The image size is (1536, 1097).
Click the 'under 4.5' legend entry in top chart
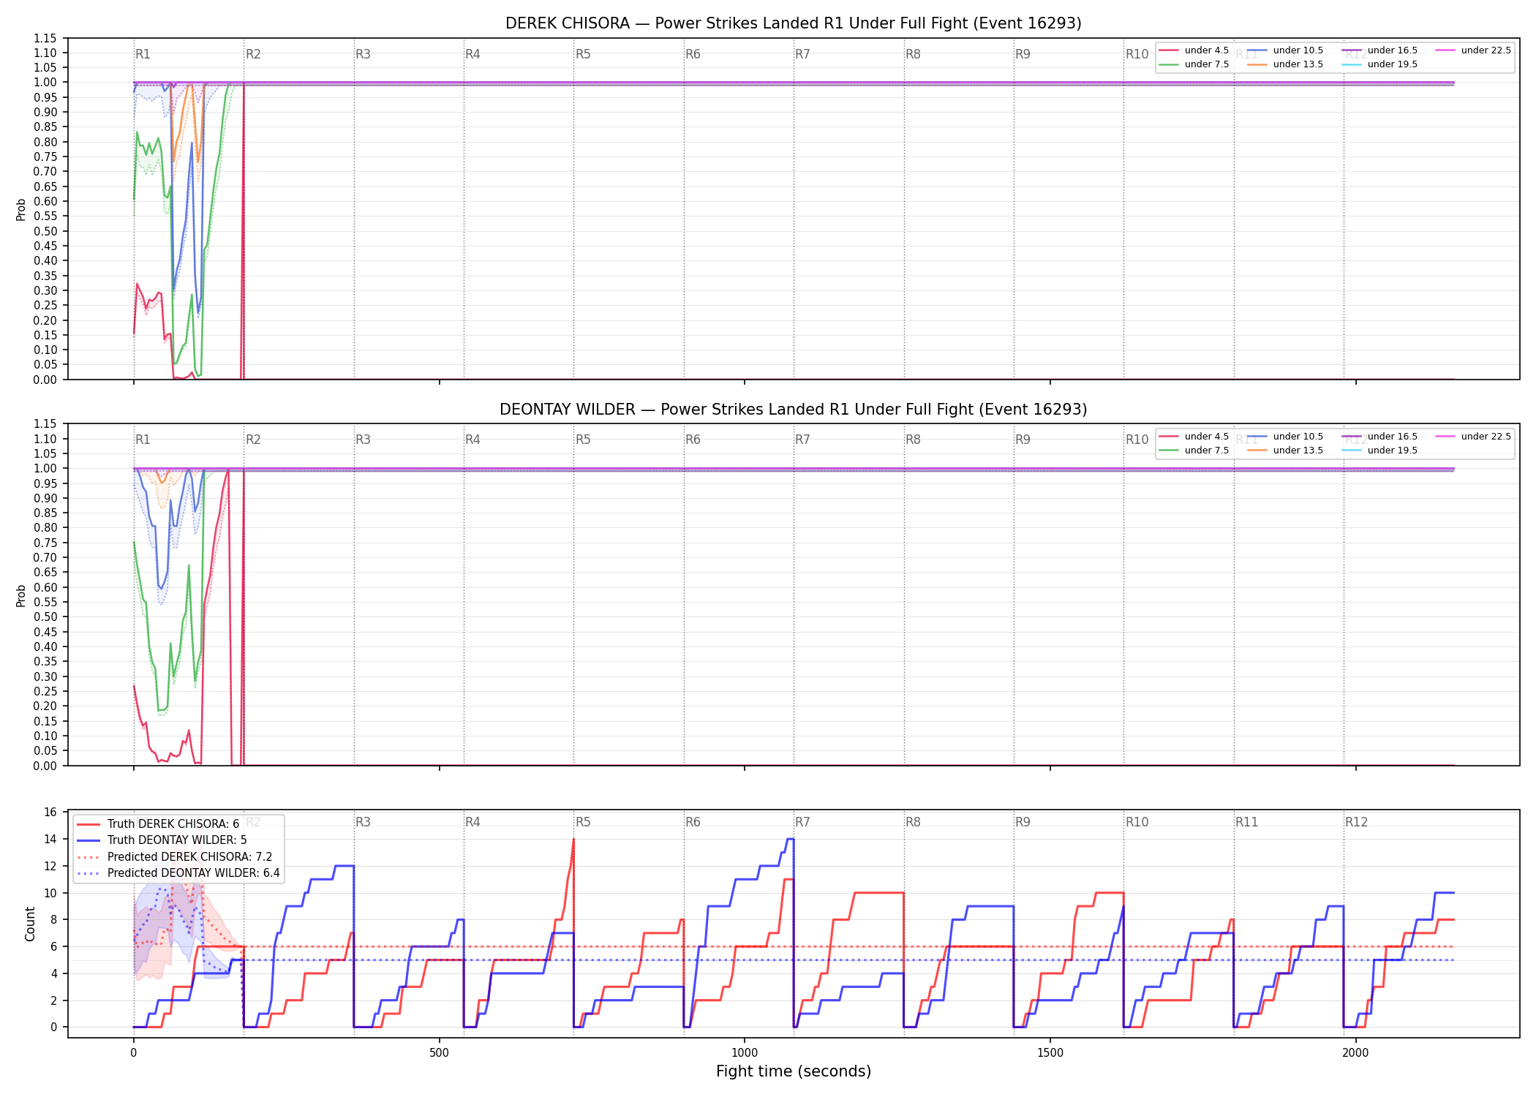pyautogui.click(x=1194, y=50)
